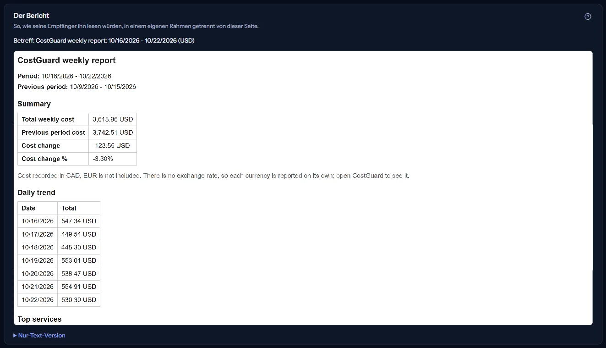Click the Cost change % value -3.30%

[x=113, y=159]
